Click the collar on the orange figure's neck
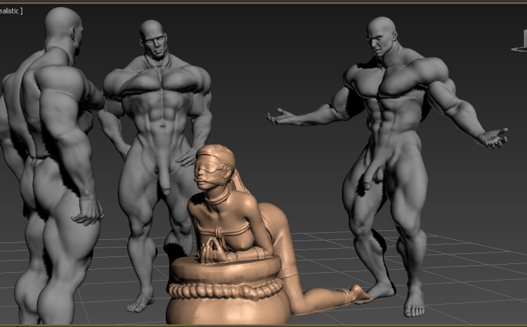 [217, 198]
